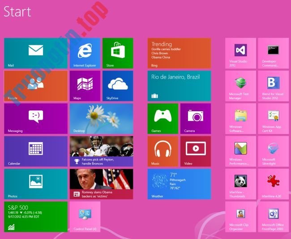291x239 pixels.
Task: Open Microsoft Office FrontPage 2003 tile
Action: tap(273, 216)
